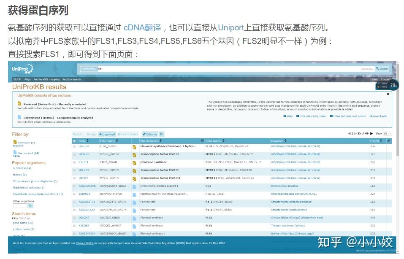Open the Show 25 per-page dropdown

(388, 133)
